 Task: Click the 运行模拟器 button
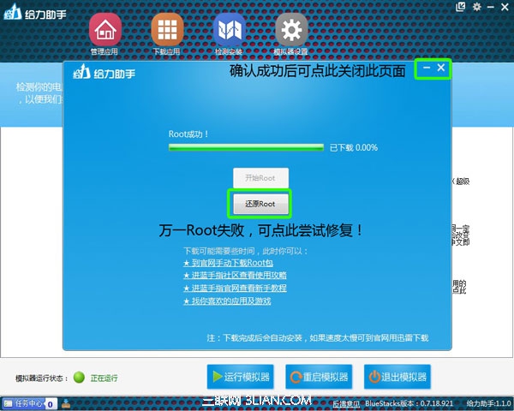tap(240, 377)
